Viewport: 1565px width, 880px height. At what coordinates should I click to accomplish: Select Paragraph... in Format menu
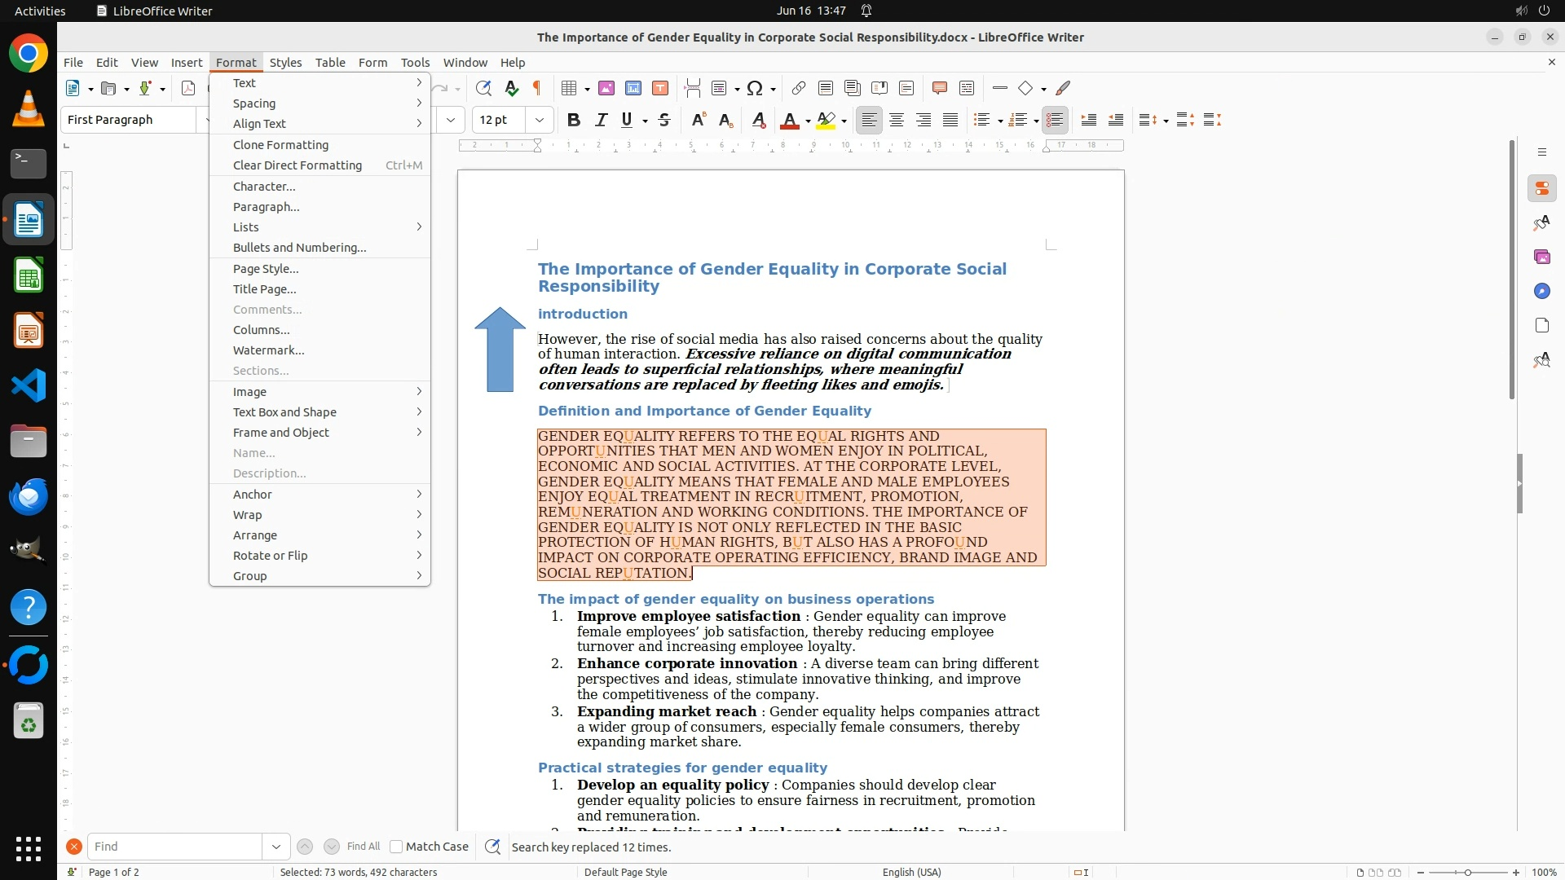coord(266,207)
